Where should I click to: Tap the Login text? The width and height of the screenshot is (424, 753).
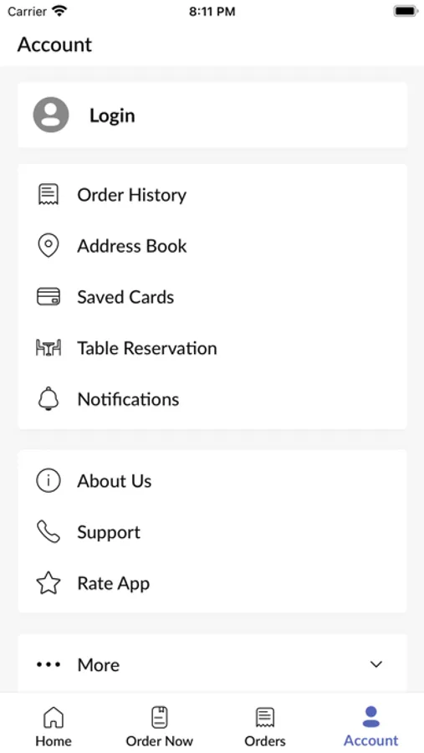pyautogui.click(x=112, y=115)
